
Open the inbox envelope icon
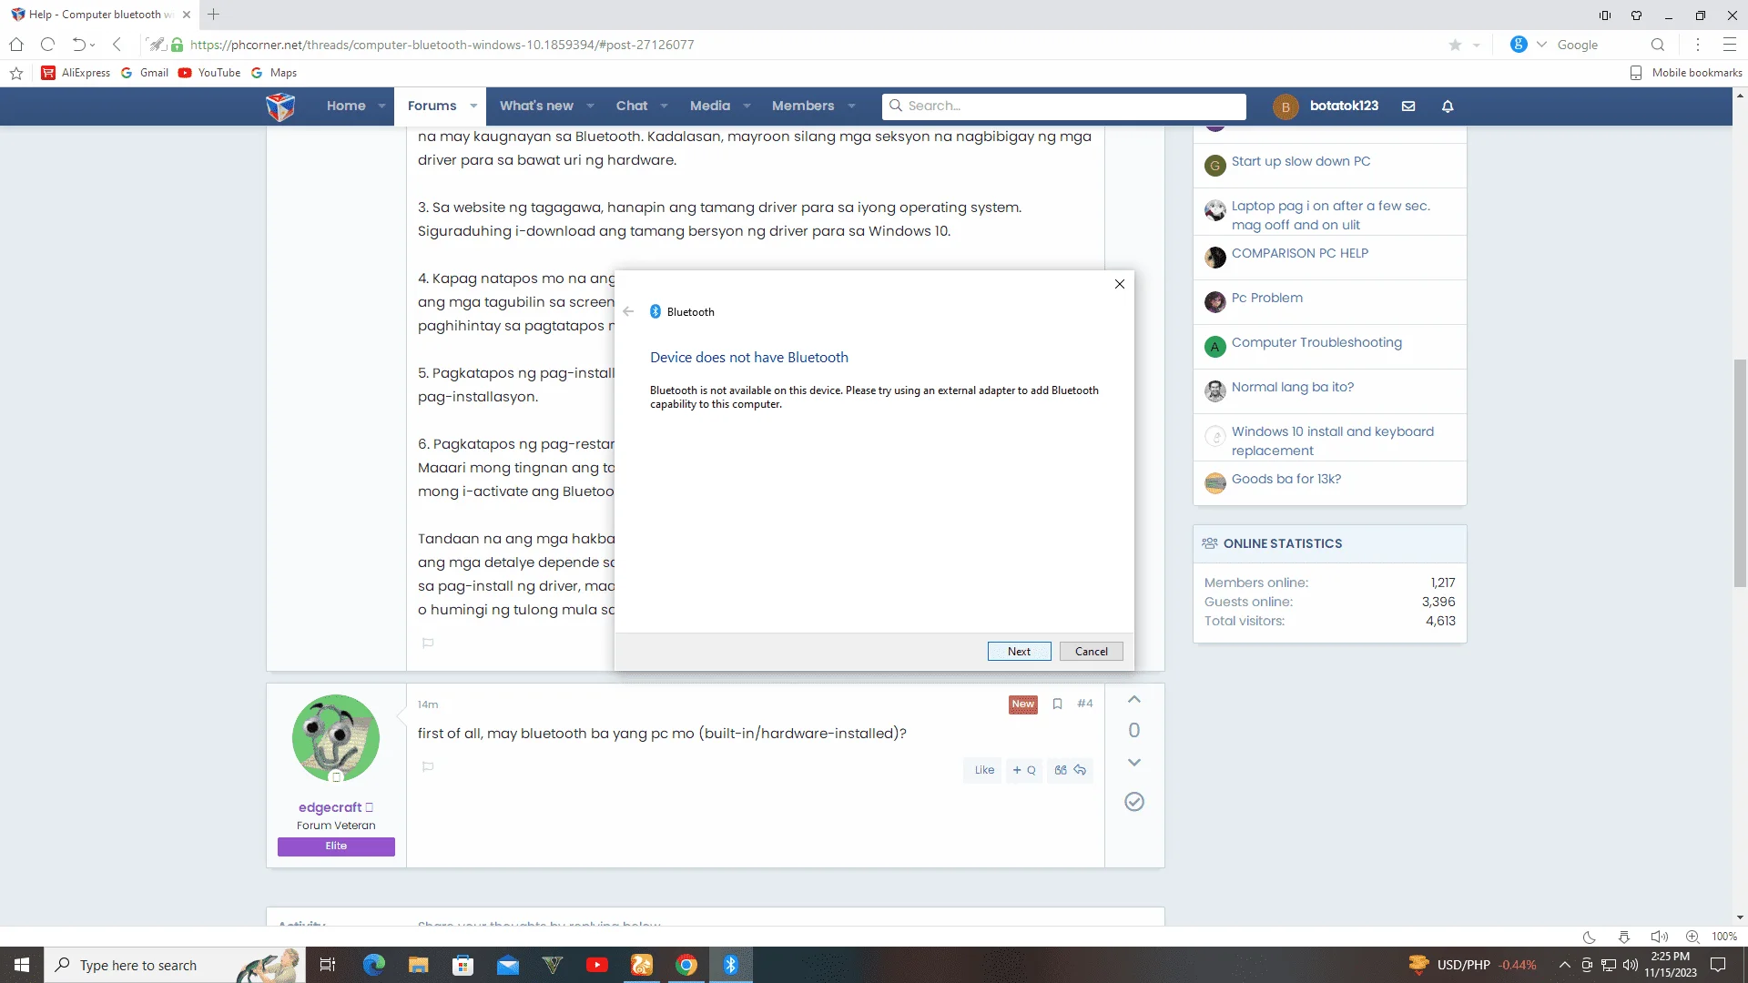coord(1408,106)
